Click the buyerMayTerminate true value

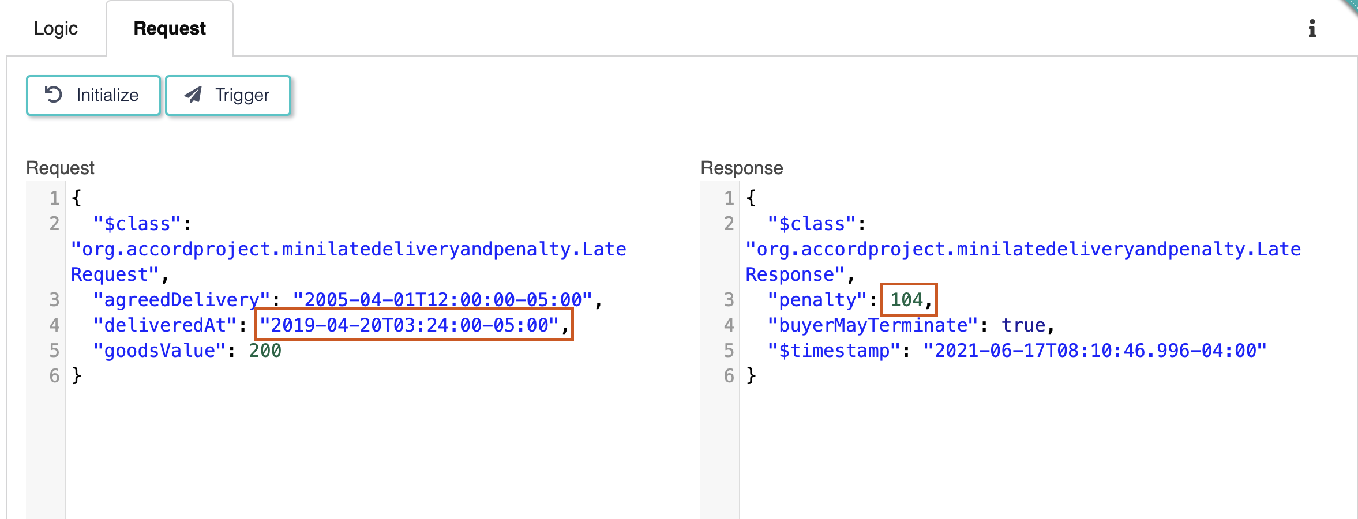pyautogui.click(x=1023, y=325)
